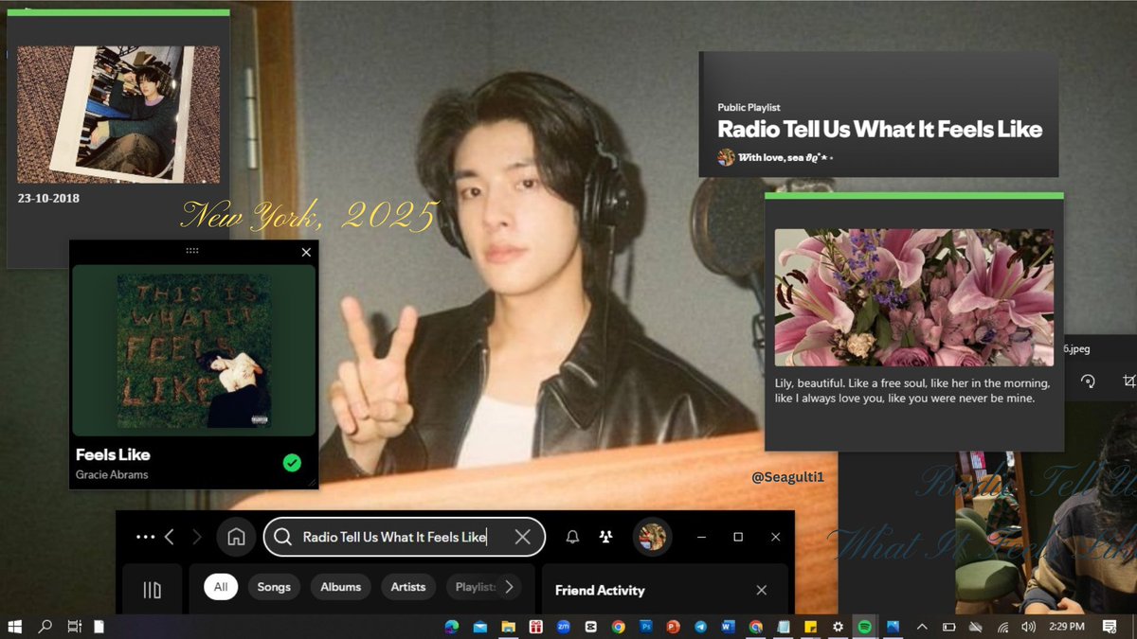The image size is (1137, 639).
Task: Go back with the Spotify back arrow
Action: [170, 537]
